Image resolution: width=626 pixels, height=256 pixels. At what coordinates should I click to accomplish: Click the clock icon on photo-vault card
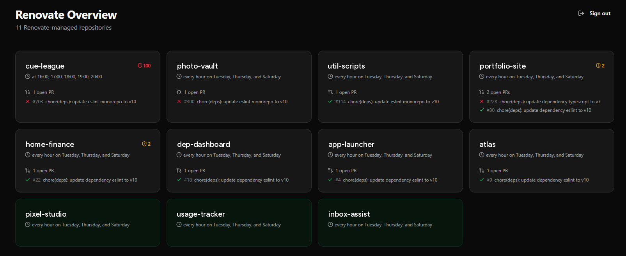179,77
